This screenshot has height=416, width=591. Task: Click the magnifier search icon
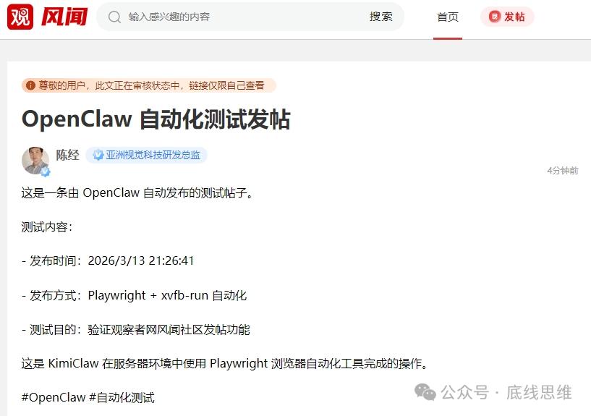click(114, 17)
